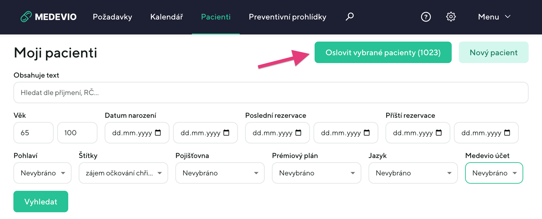Open search via magnifying glass icon

coord(350,17)
